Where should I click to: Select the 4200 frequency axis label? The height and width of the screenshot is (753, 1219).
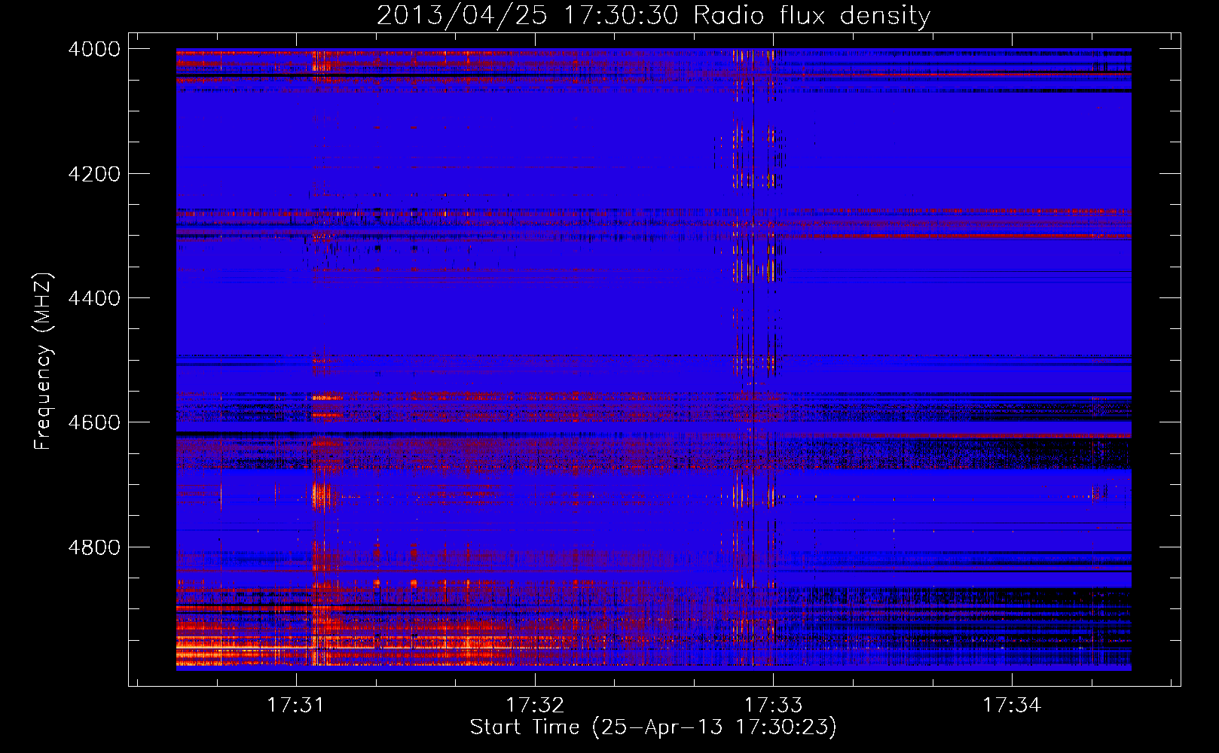pos(94,174)
